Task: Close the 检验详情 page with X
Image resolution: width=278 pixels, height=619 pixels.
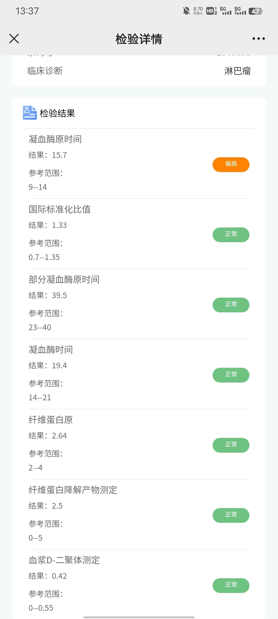Action: click(x=14, y=39)
